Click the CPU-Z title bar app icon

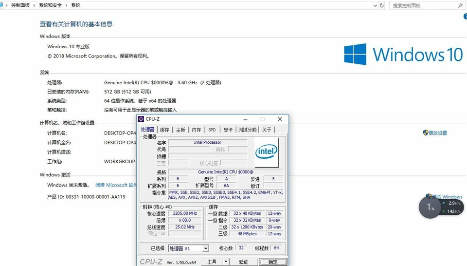141,119
